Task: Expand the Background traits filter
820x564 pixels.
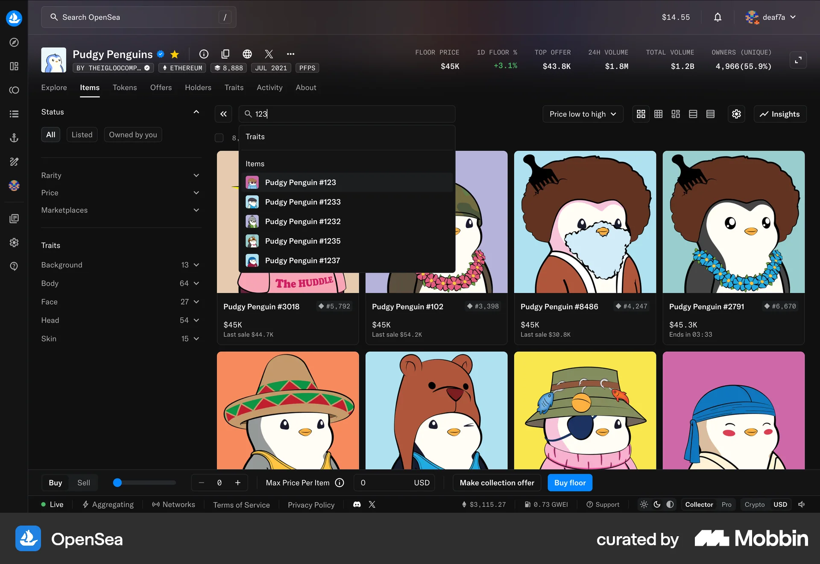Action: (120, 265)
